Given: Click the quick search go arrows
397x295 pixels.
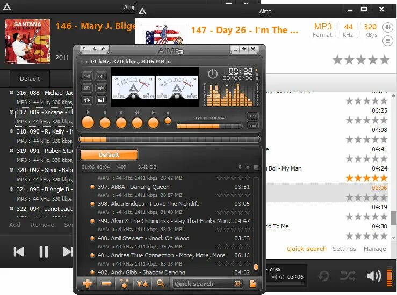Looking at the screenshot, I should (x=238, y=284).
